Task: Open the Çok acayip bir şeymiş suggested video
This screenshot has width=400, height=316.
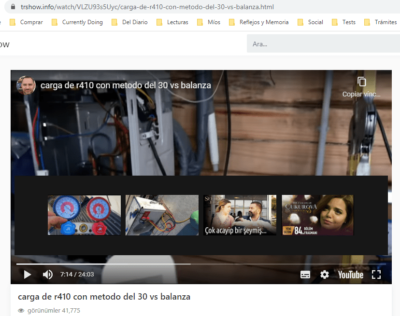Action: point(240,215)
